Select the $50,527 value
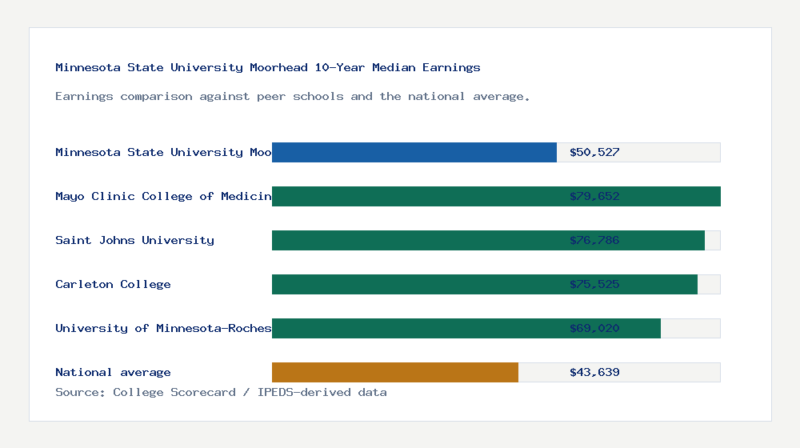This screenshot has width=800, height=448. click(594, 152)
